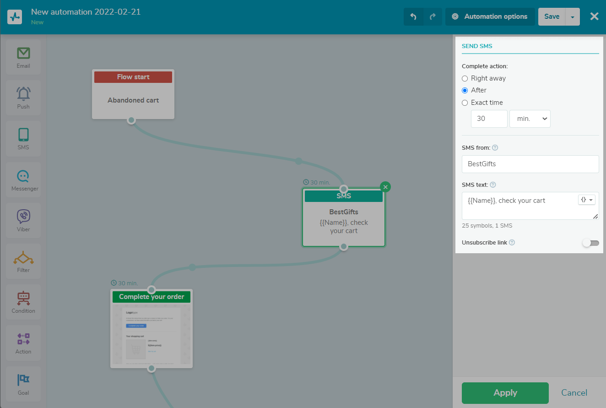Viewport: 606px width, 408px height.
Task: Click the SEND SMS panel heading
Action: click(477, 46)
